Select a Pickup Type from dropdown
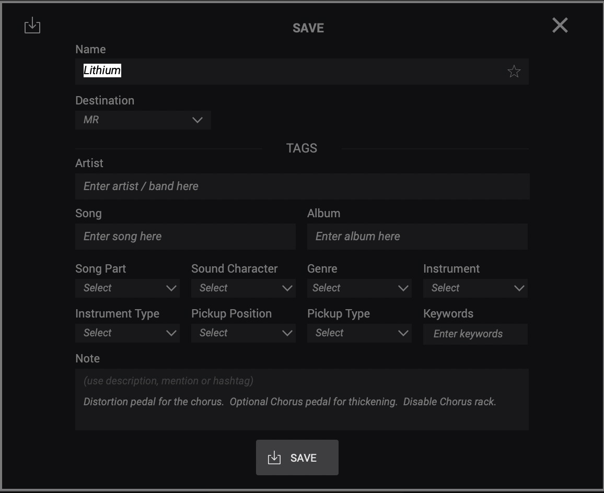Image resolution: width=604 pixels, height=493 pixels. point(359,333)
